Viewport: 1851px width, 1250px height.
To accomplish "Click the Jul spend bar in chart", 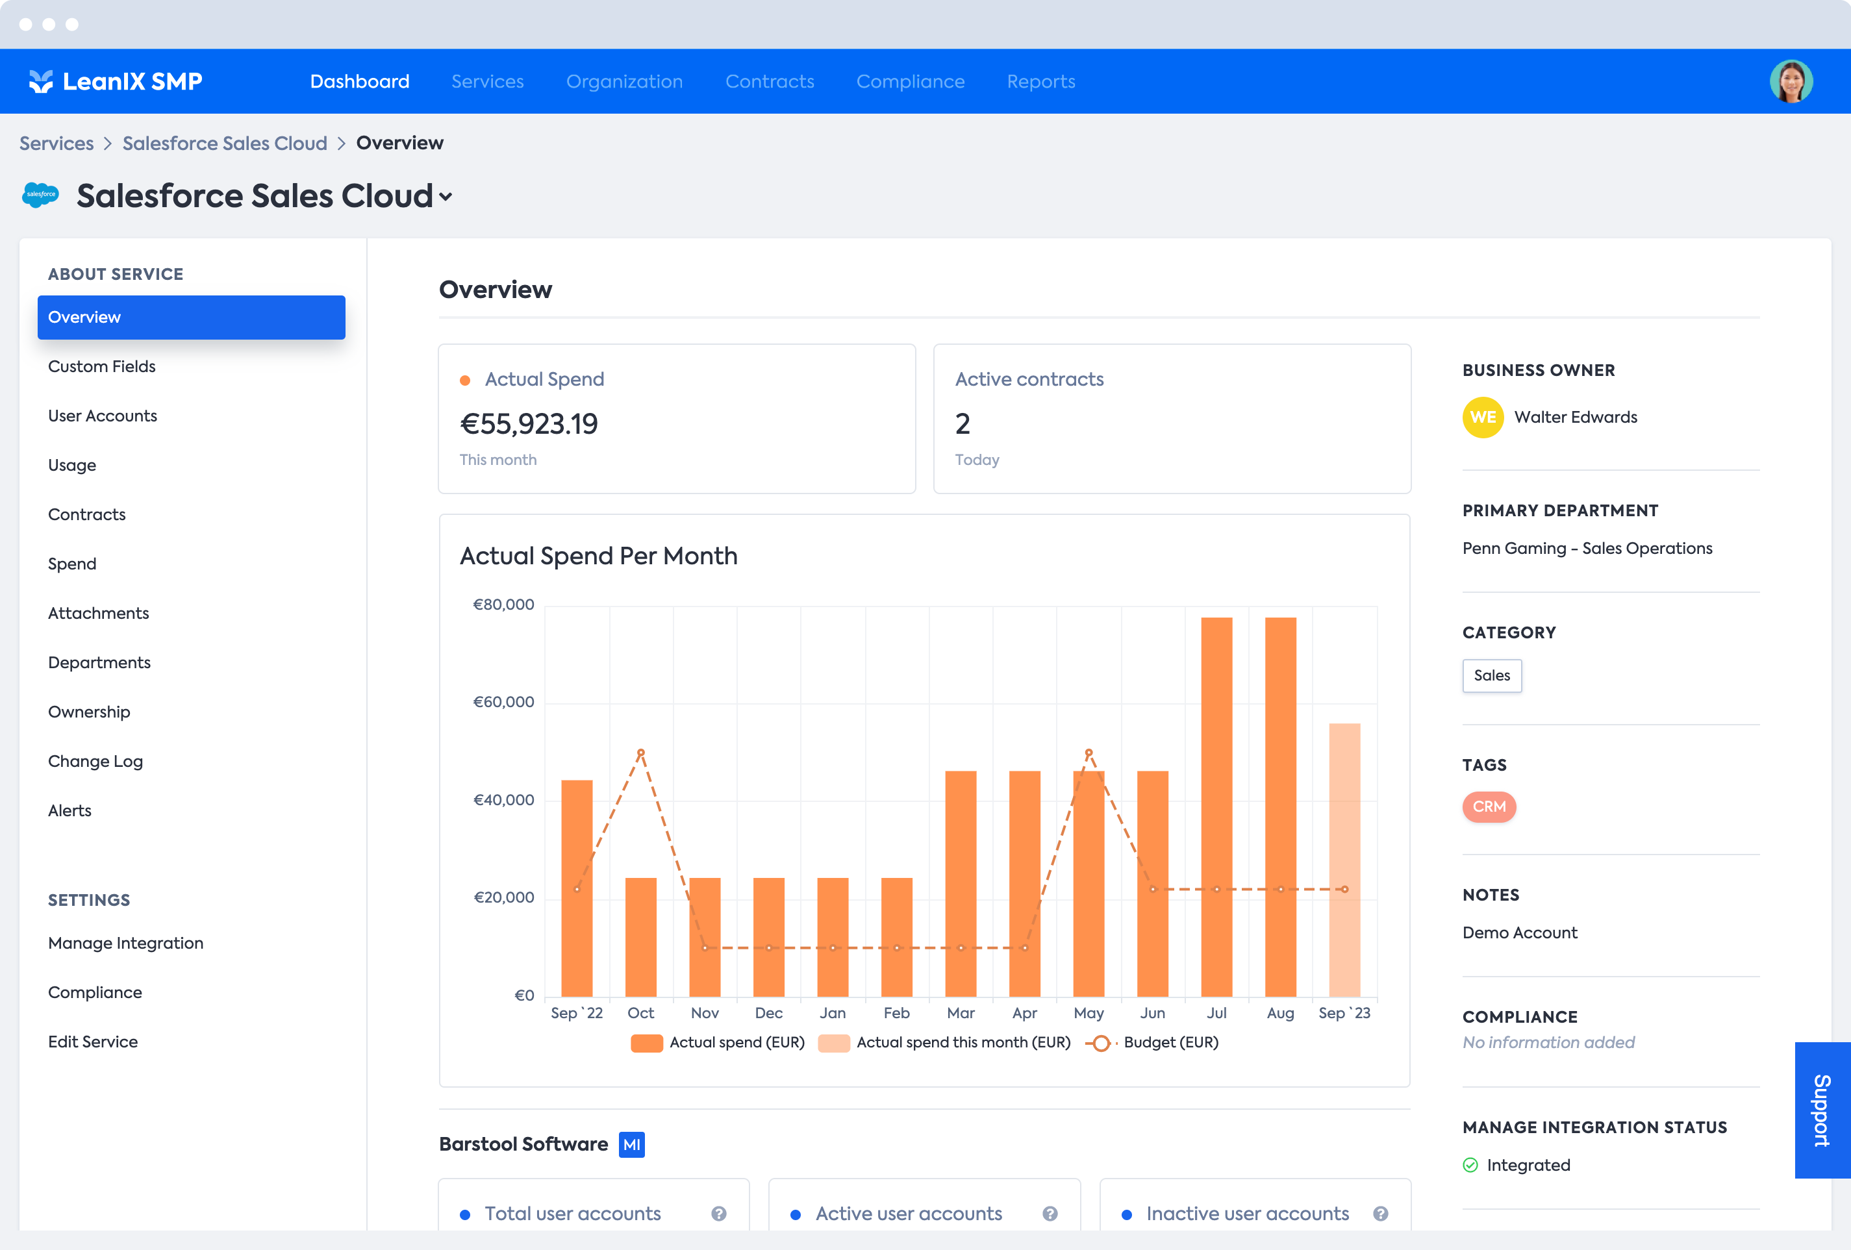I will [x=1216, y=806].
